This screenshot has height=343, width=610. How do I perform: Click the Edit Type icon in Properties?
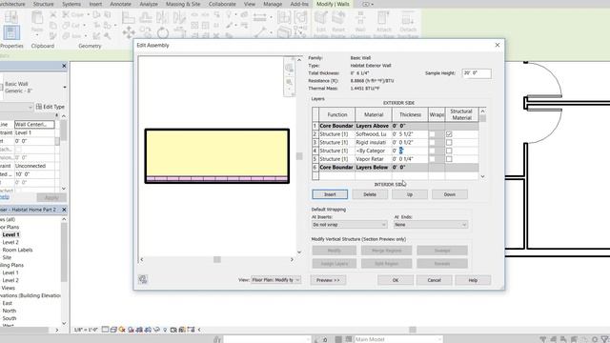tap(39, 106)
